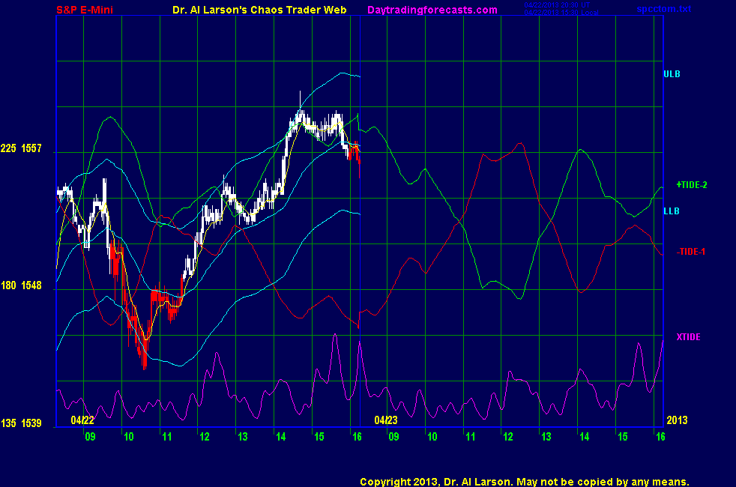Image resolution: width=736 pixels, height=487 pixels.
Task: Click the 135 left axis value
Action: (9, 424)
